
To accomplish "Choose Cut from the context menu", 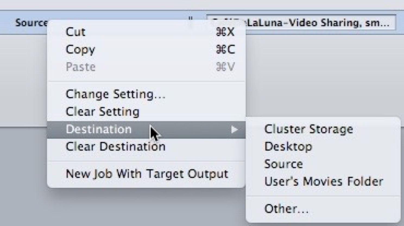I will pos(75,32).
